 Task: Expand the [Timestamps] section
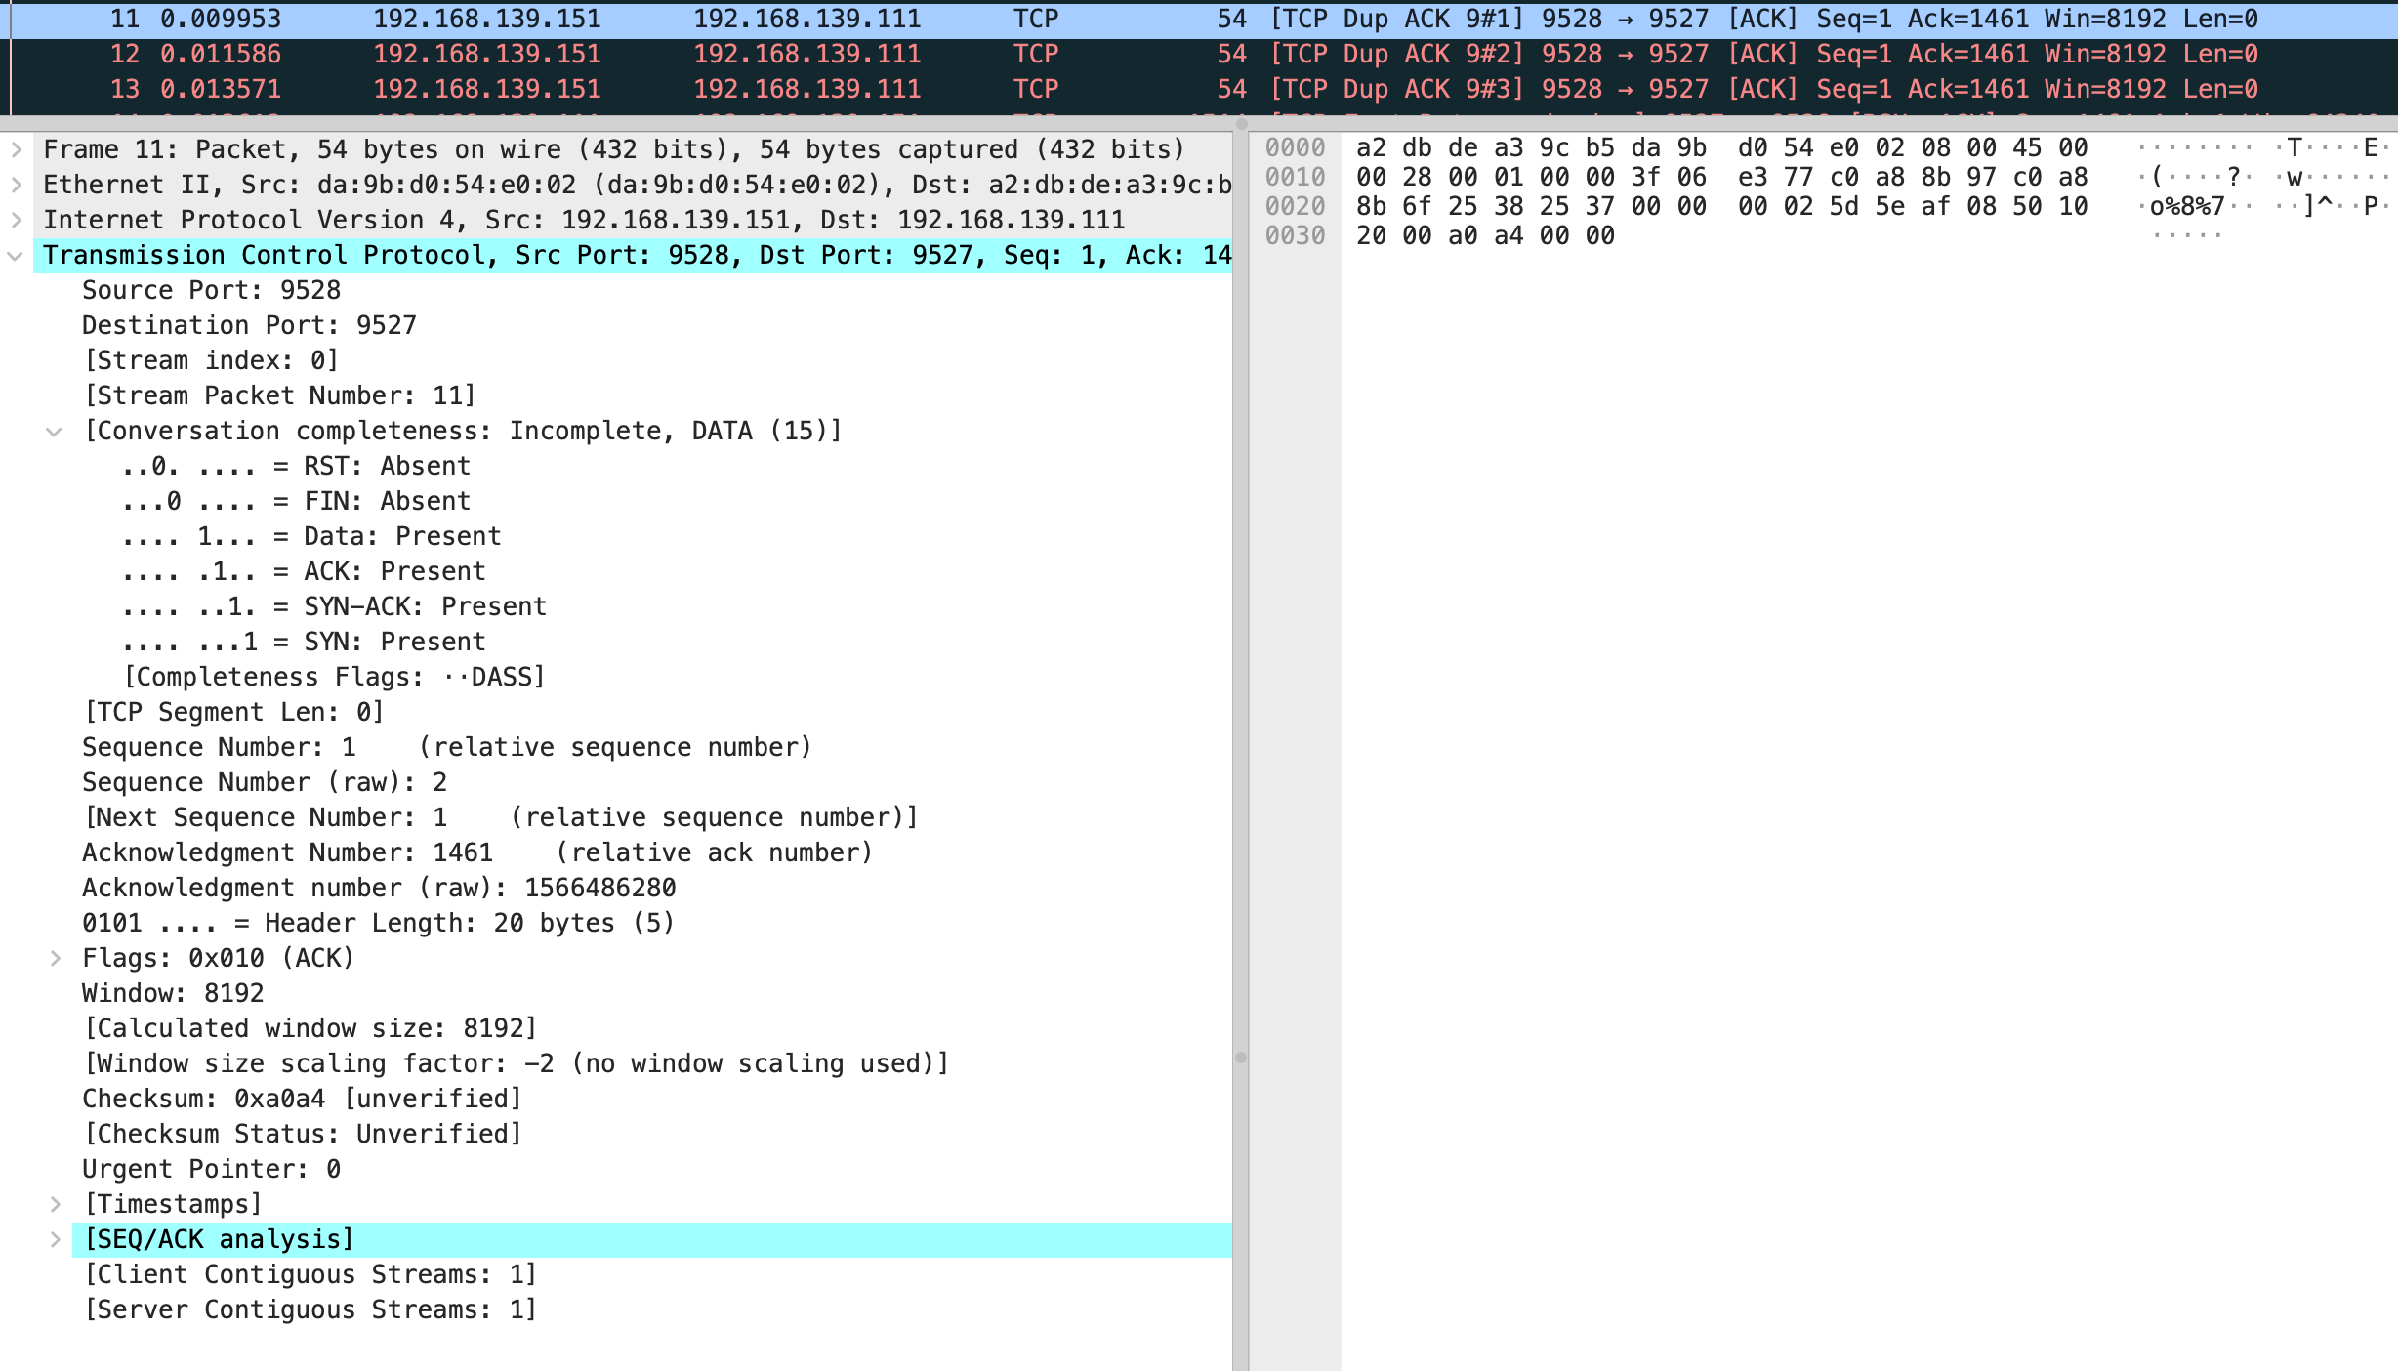(56, 1205)
